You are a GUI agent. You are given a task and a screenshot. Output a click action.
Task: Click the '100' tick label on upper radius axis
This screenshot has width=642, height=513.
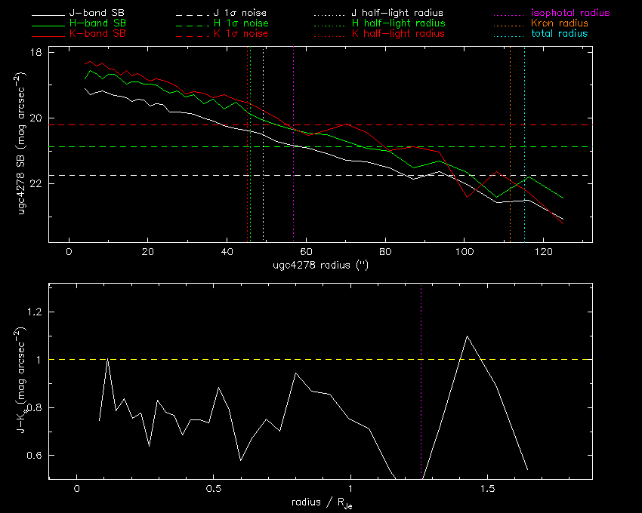point(464,252)
